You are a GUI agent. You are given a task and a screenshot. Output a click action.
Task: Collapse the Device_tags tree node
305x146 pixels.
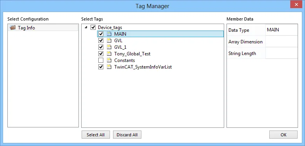coord(86,27)
